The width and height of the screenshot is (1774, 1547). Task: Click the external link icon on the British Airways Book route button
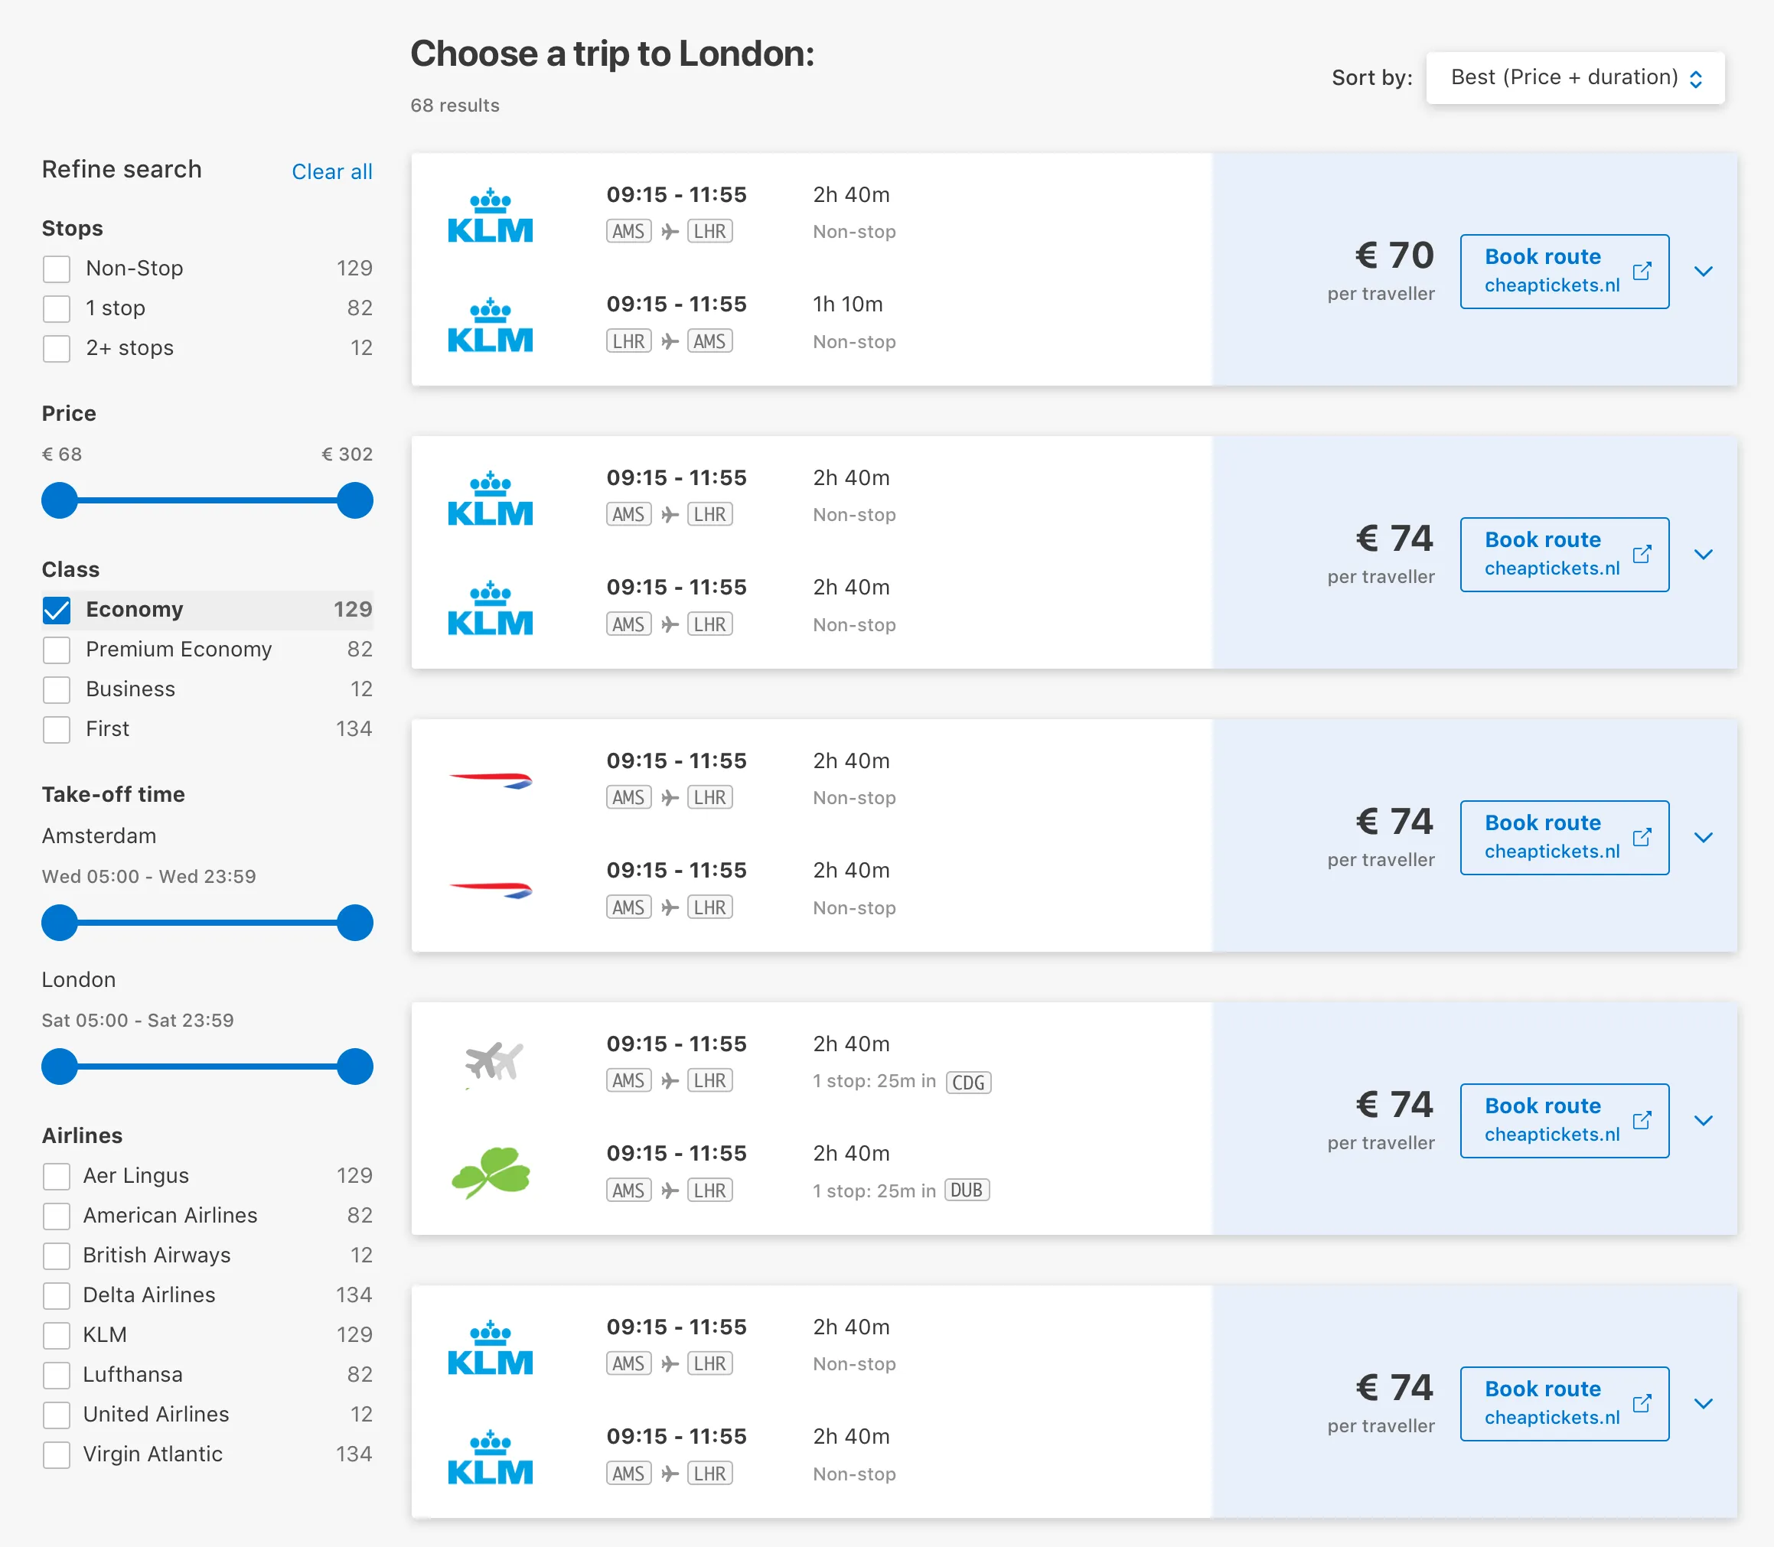[x=1642, y=837]
